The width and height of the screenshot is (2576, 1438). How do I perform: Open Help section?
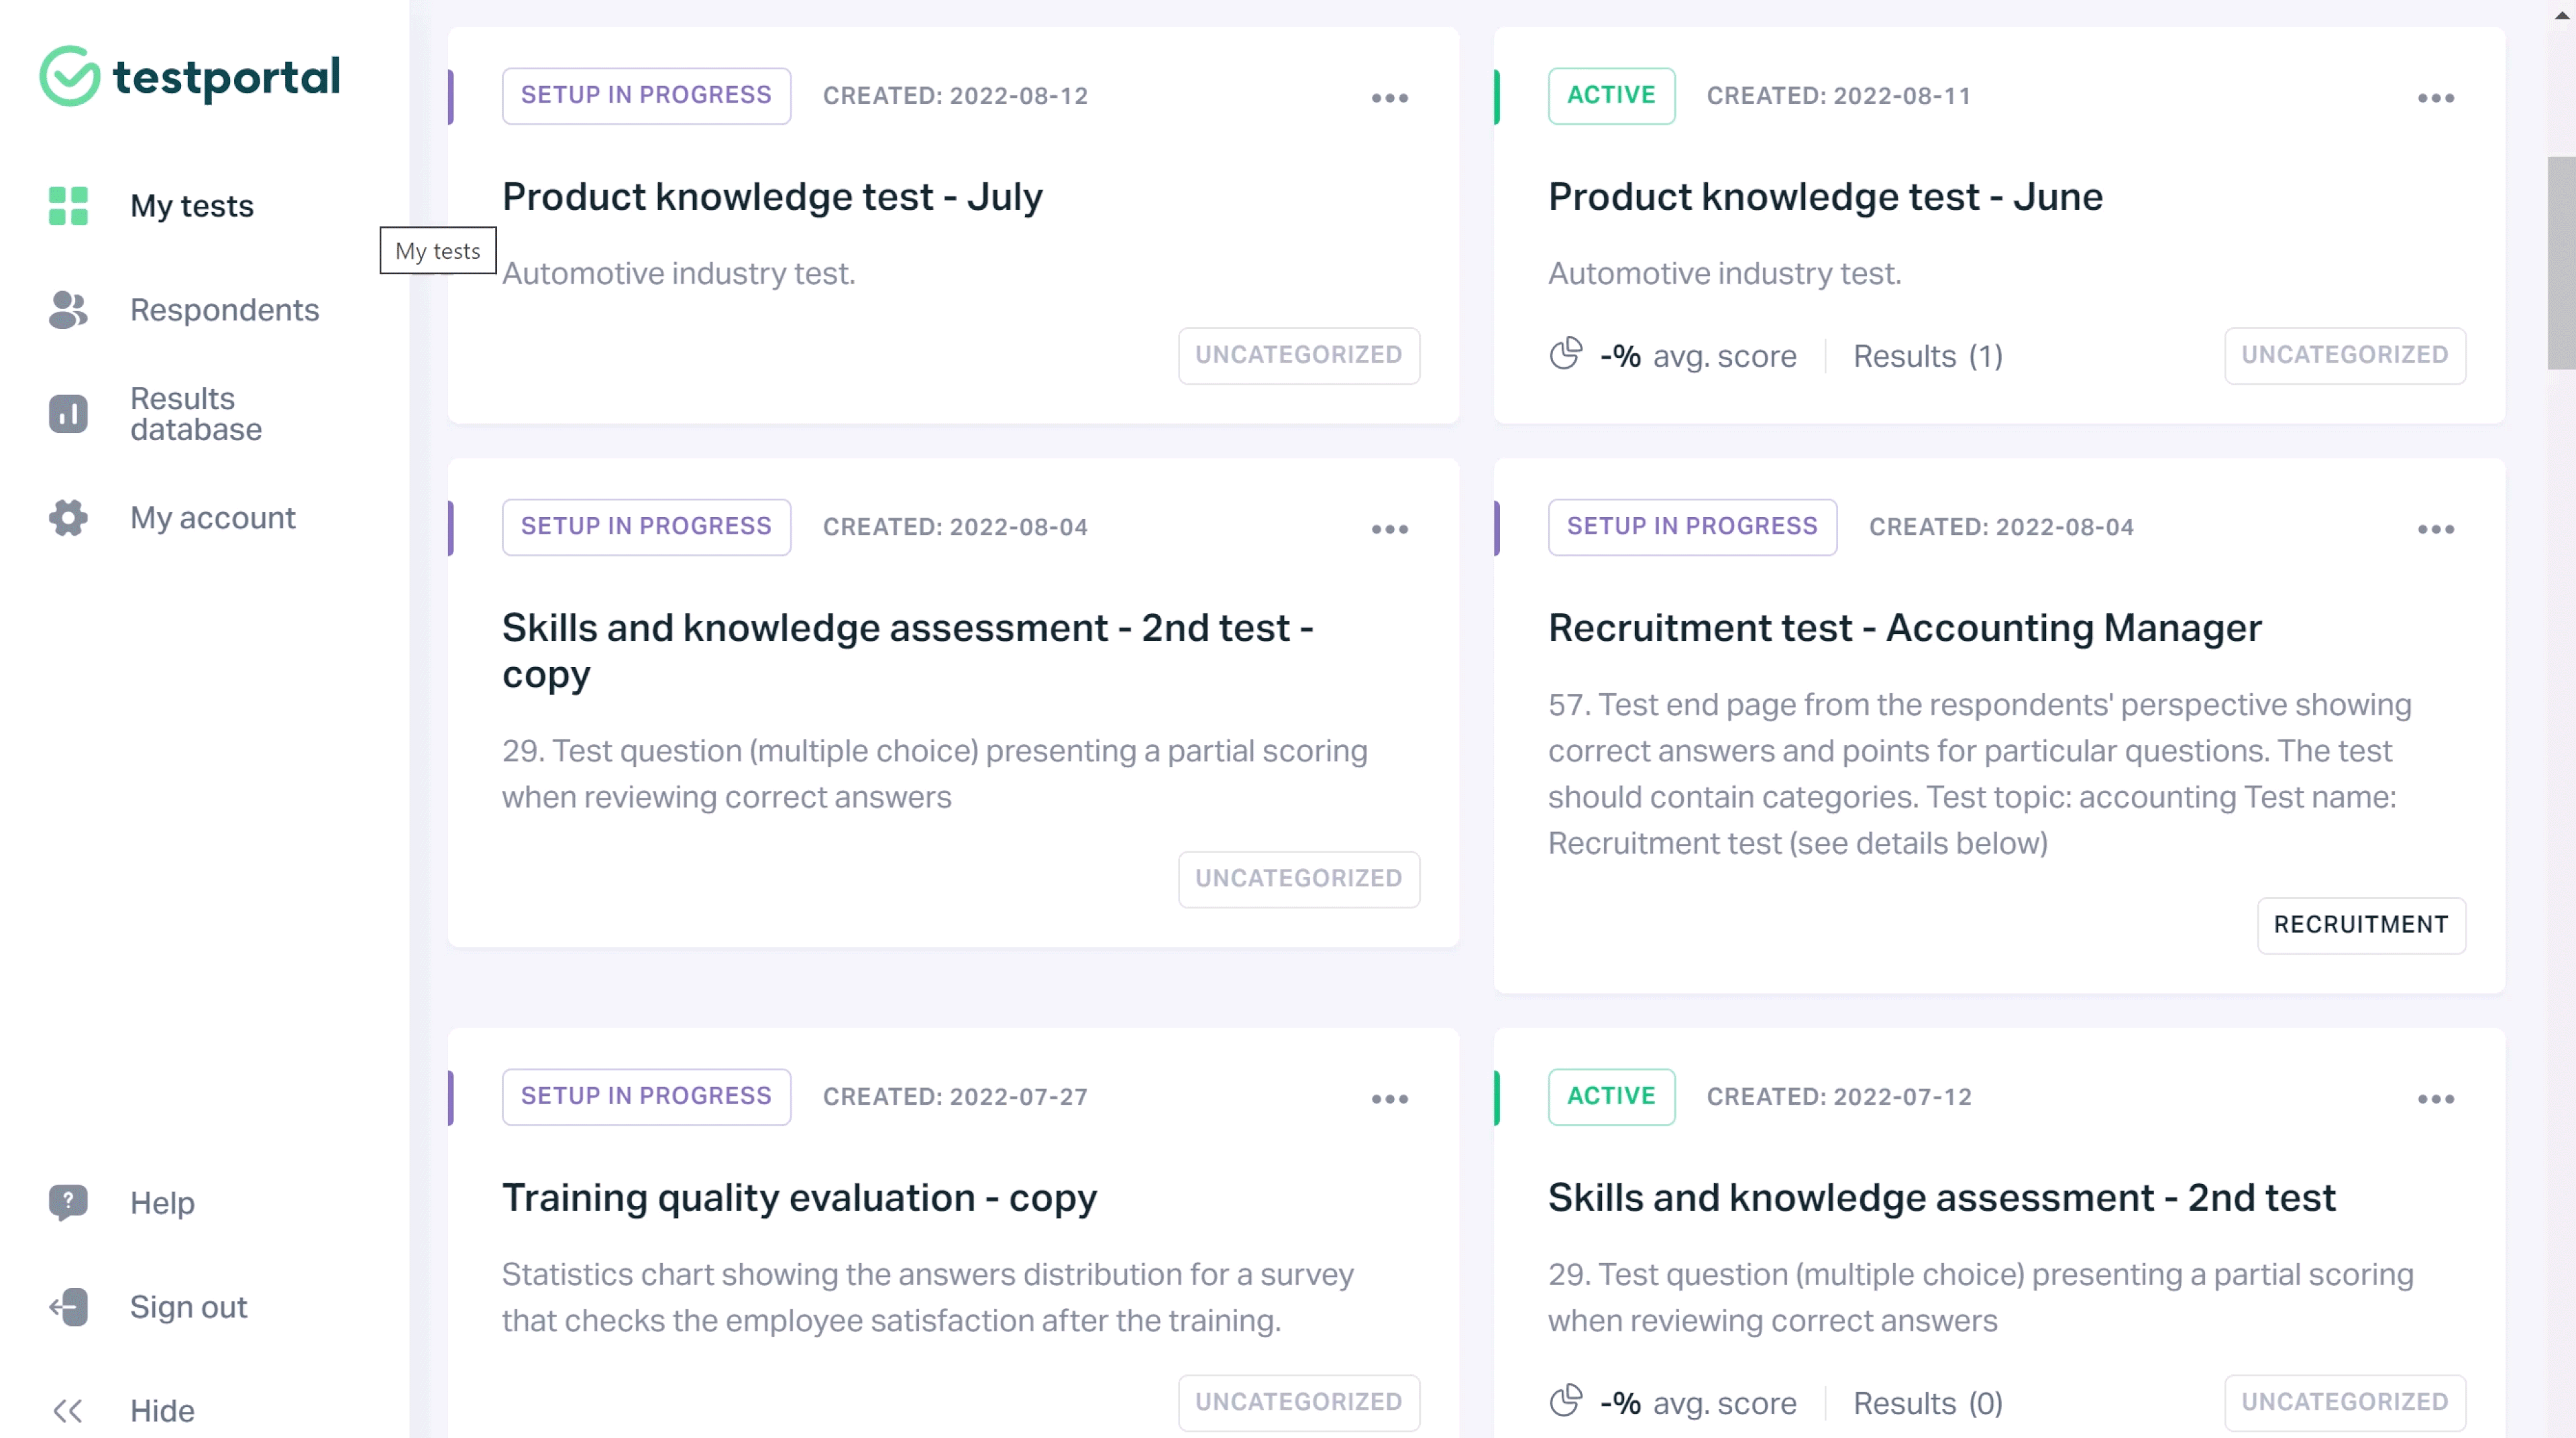point(161,1201)
